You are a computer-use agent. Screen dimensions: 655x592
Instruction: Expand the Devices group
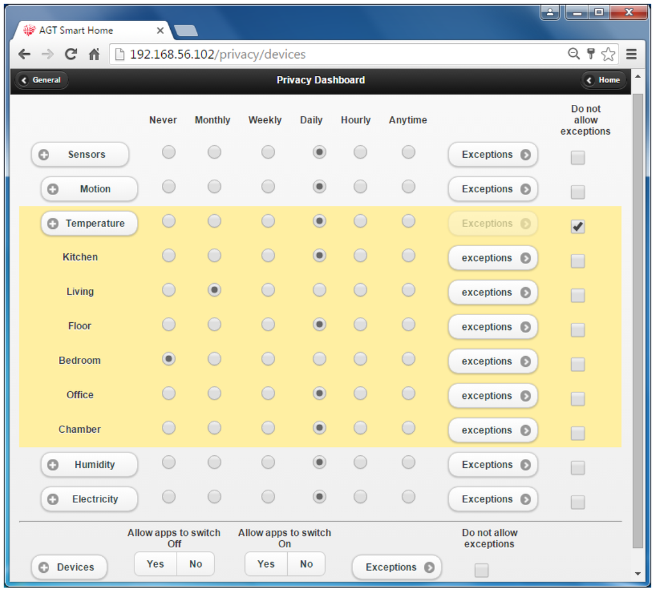tap(69, 567)
